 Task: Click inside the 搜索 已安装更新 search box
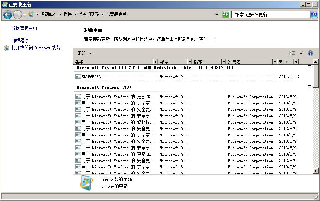point(270,15)
